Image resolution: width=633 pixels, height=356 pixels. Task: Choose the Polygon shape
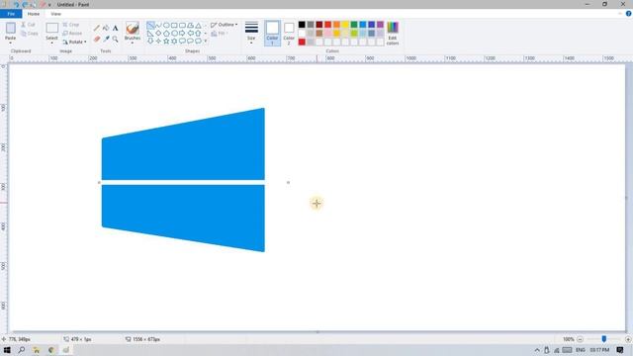(x=190, y=25)
